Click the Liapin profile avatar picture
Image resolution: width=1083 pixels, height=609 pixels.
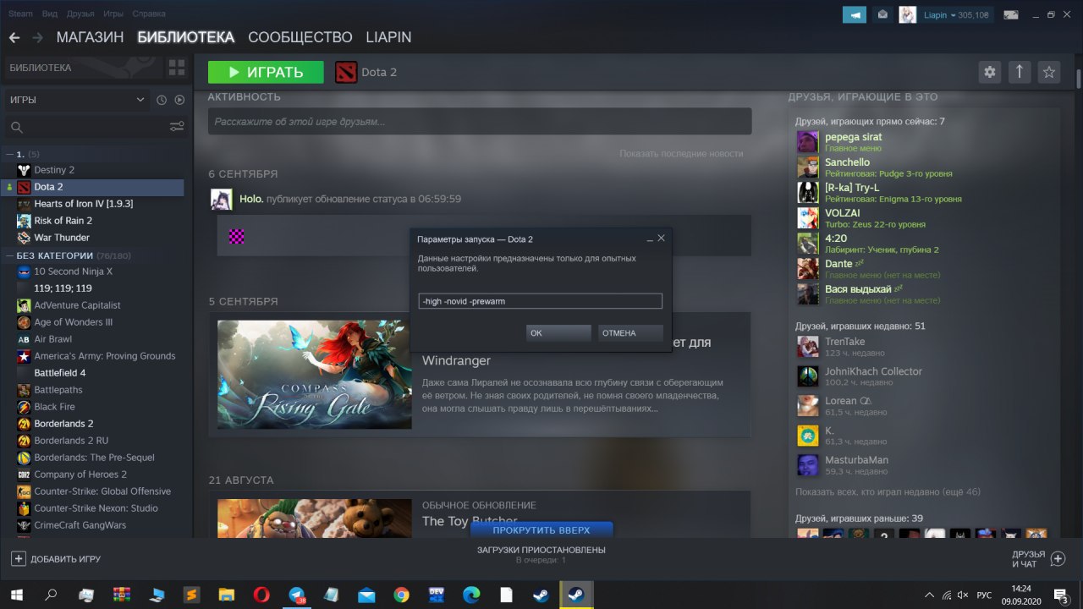[x=907, y=14]
